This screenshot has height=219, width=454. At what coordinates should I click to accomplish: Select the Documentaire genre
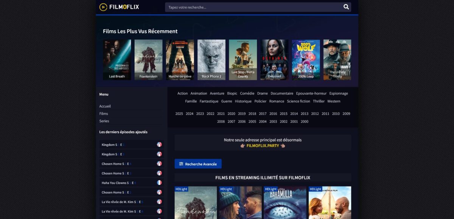282,93
